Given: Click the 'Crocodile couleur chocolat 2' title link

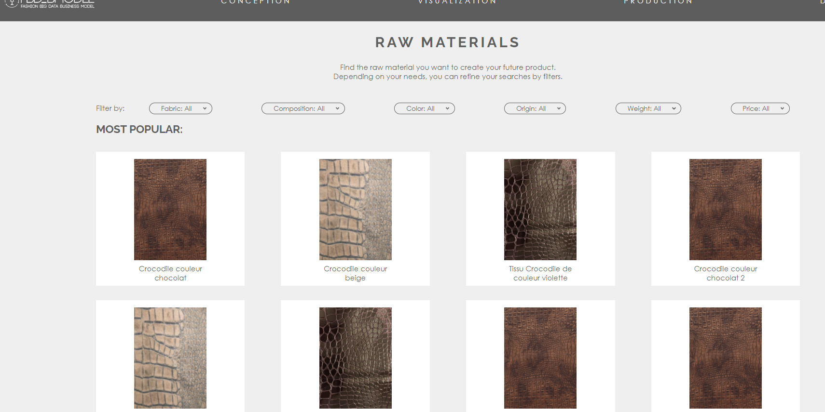Looking at the screenshot, I should pyautogui.click(x=725, y=273).
